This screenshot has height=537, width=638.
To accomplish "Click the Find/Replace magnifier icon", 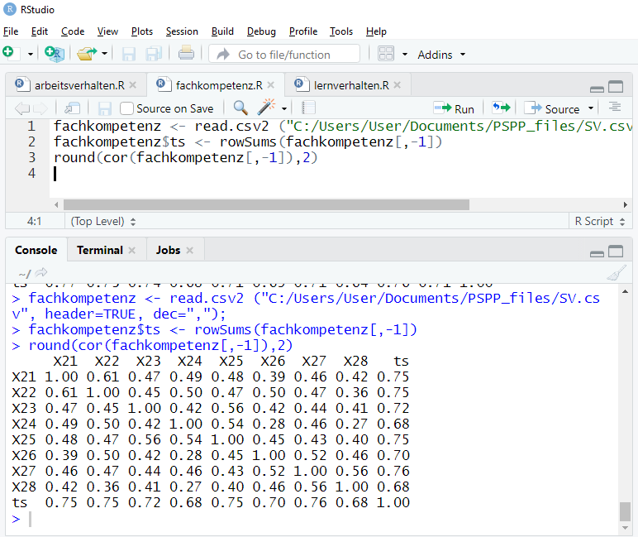I will point(240,108).
